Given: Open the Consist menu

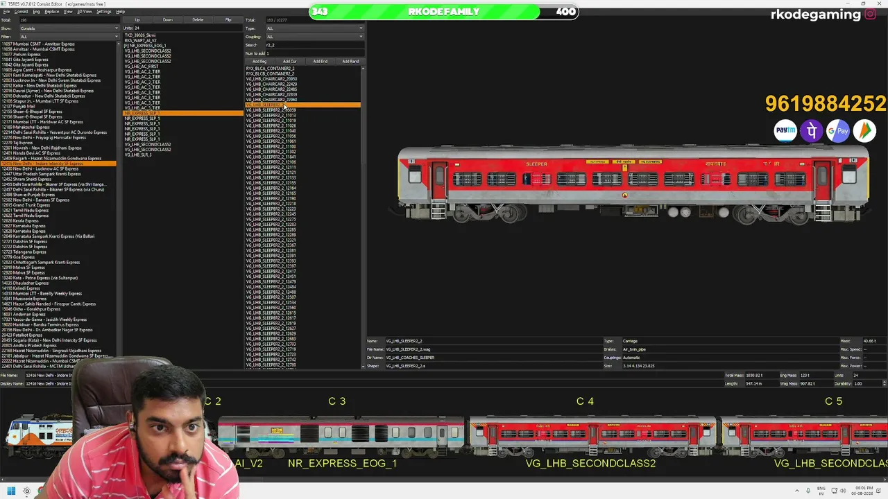Looking at the screenshot, I should (x=21, y=12).
